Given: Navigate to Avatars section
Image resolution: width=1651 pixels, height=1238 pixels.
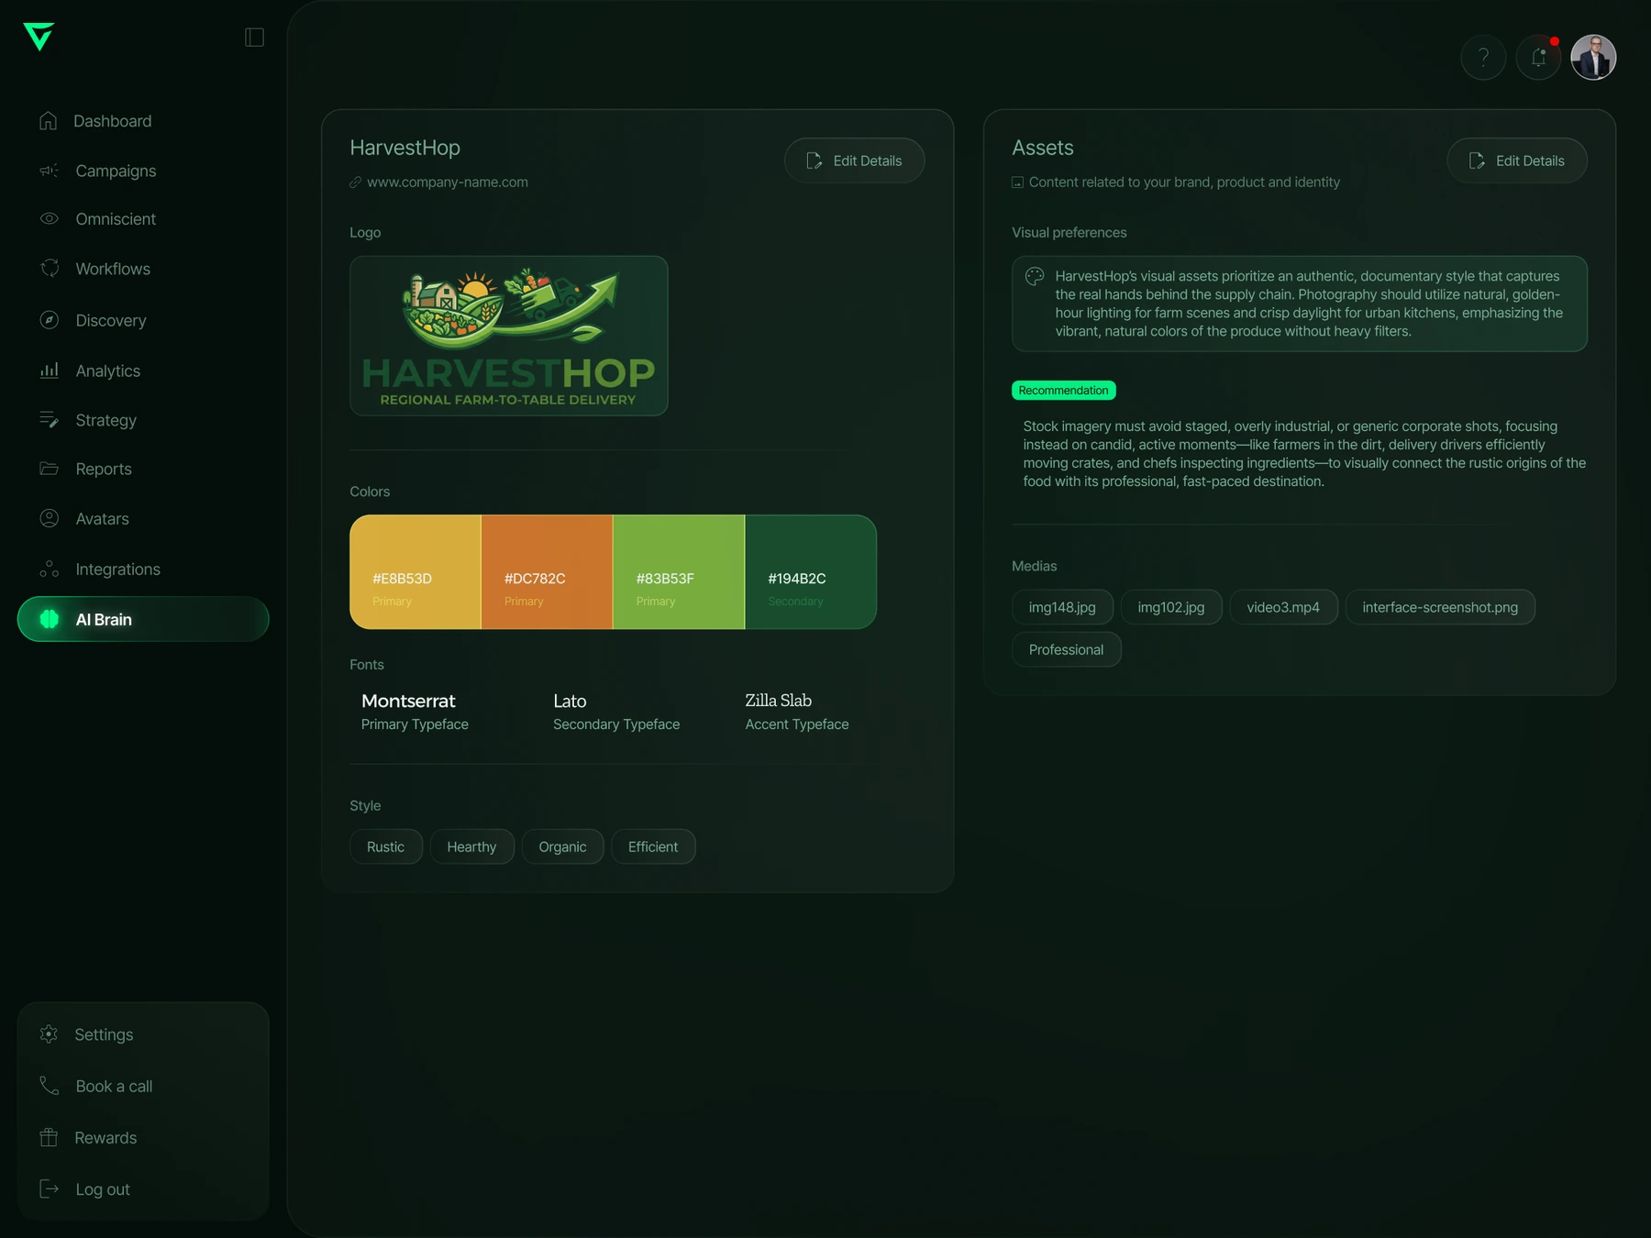Looking at the screenshot, I should (x=143, y=518).
